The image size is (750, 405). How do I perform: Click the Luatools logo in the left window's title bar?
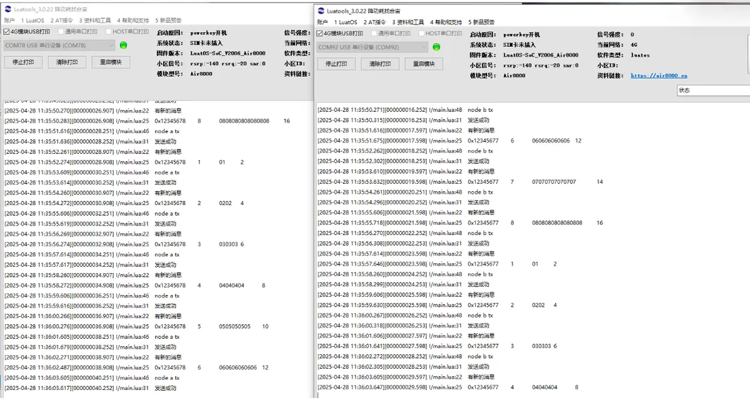(x=7, y=10)
